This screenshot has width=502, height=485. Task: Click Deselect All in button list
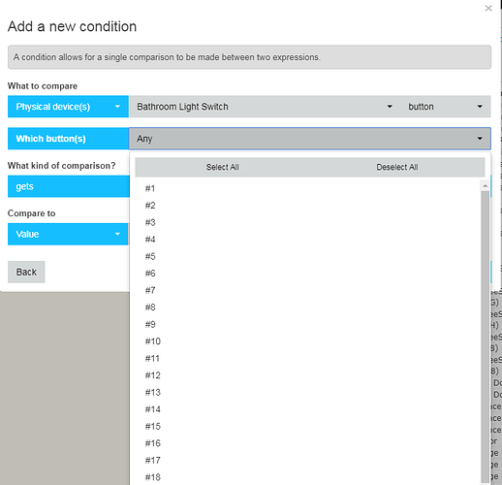397,167
